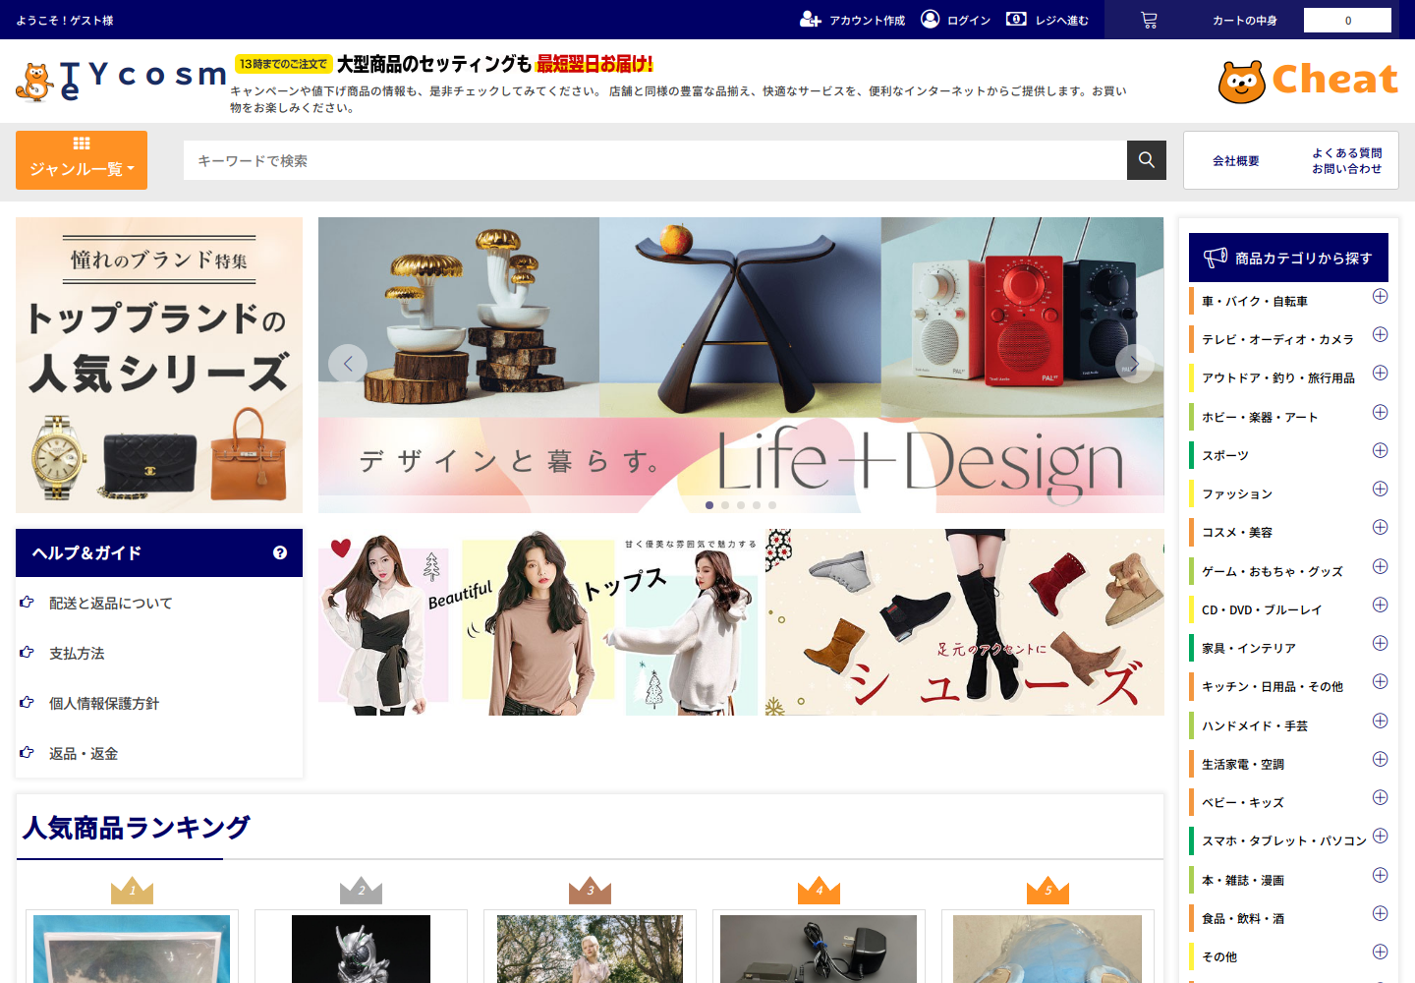Expand the テレビ・オーディオ・カメラ category
Image resolution: width=1415 pixels, height=983 pixels.
tap(1380, 334)
